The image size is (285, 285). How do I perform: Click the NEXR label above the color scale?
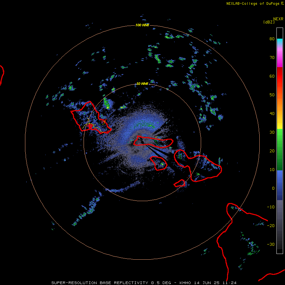(x=278, y=19)
